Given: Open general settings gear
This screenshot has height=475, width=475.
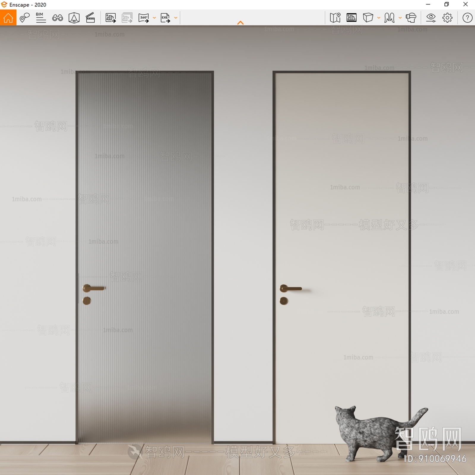Looking at the screenshot, I should pos(447,18).
